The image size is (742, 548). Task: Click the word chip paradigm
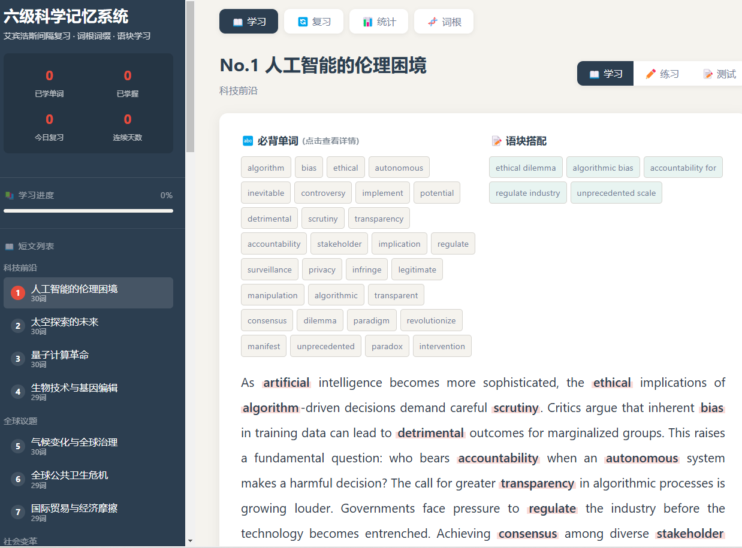click(372, 320)
